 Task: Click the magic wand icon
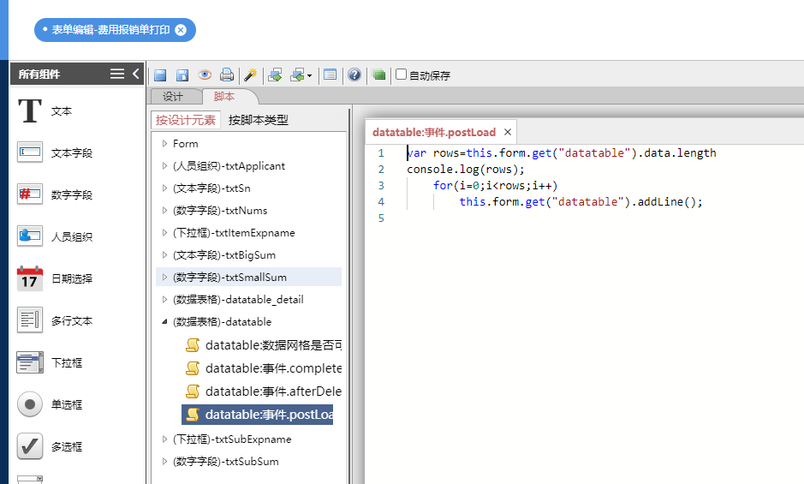[x=250, y=75]
